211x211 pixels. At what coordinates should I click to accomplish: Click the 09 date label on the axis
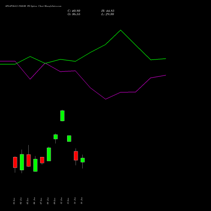[54, 201]
